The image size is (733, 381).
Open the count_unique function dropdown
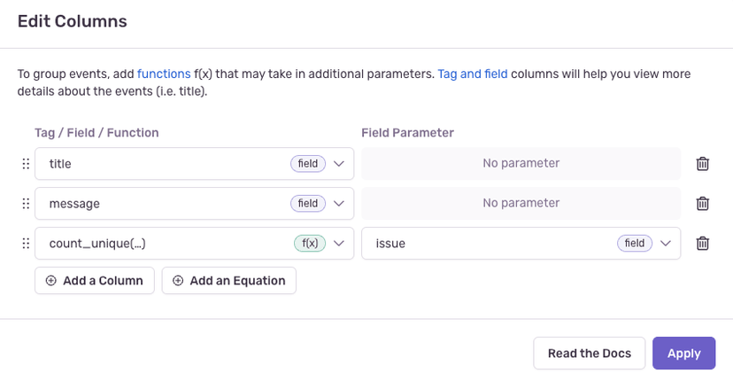click(x=339, y=244)
